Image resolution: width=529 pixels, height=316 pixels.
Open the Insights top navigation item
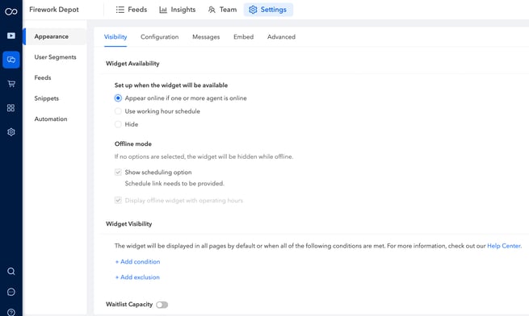[x=177, y=10]
